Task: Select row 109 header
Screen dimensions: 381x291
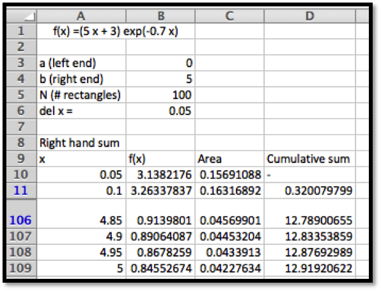Action: (x=22, y=269)
